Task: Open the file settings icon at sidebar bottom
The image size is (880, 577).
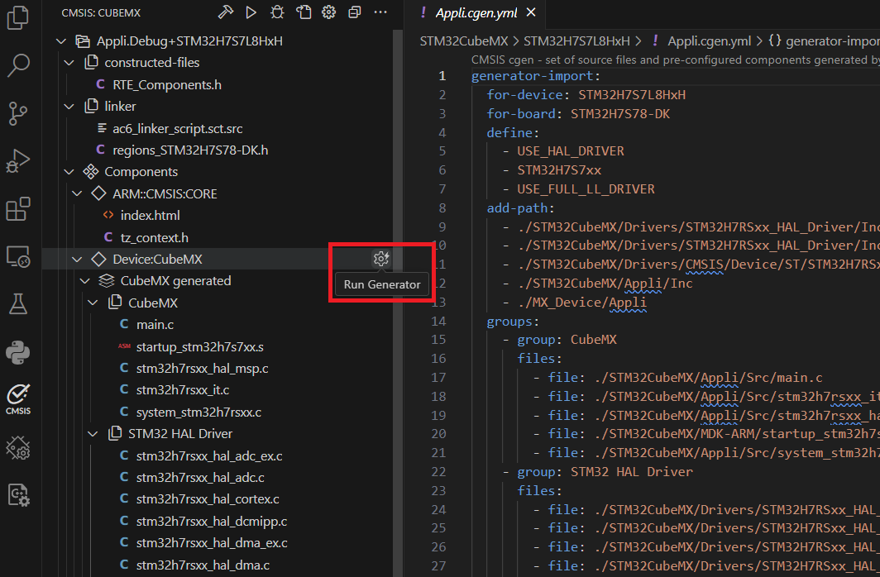Action: (x=18, y=496)
